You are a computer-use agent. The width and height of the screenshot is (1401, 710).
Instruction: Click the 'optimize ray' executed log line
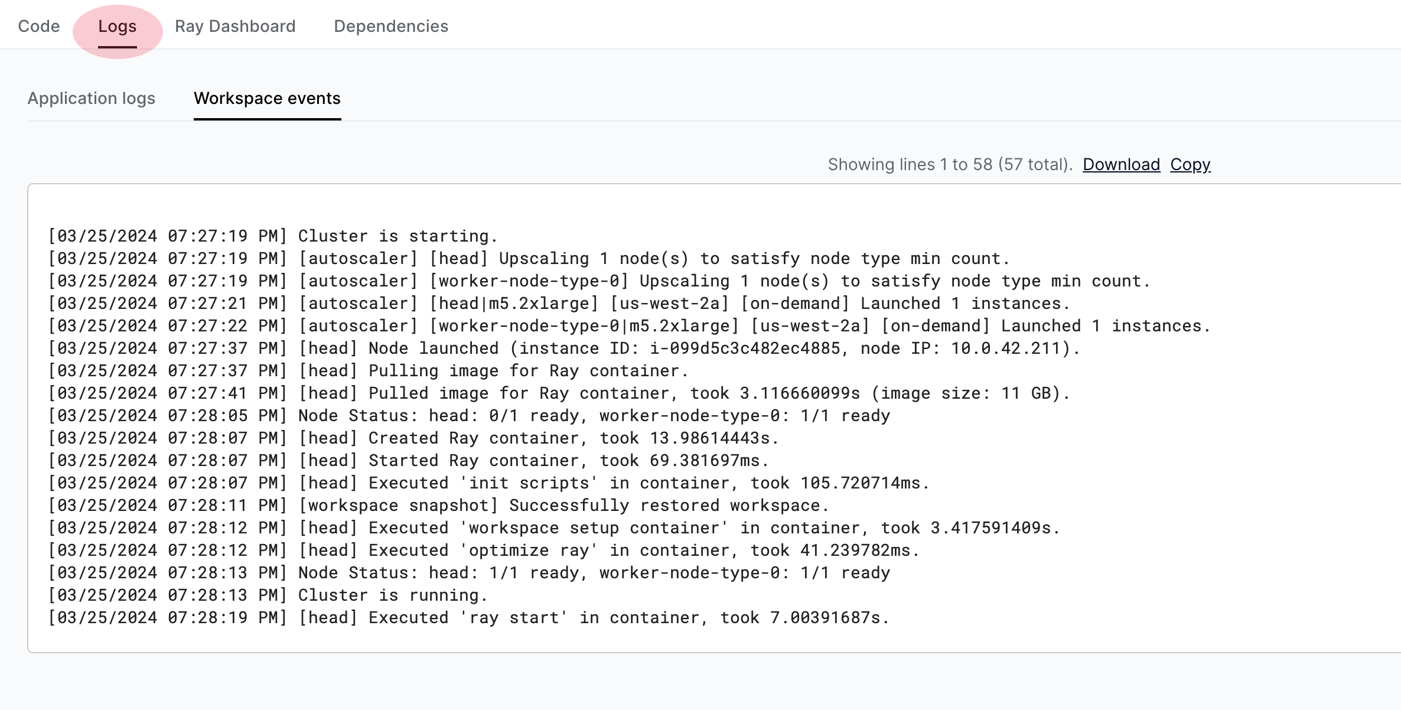(484, 551)
